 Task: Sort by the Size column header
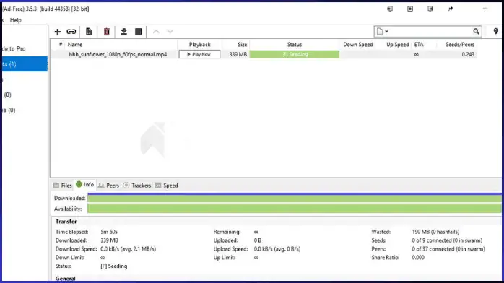[242, 45]
